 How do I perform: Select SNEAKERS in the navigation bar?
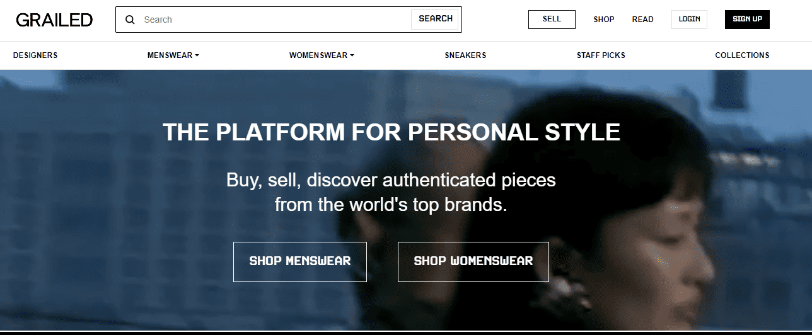(x=465, y=55)
